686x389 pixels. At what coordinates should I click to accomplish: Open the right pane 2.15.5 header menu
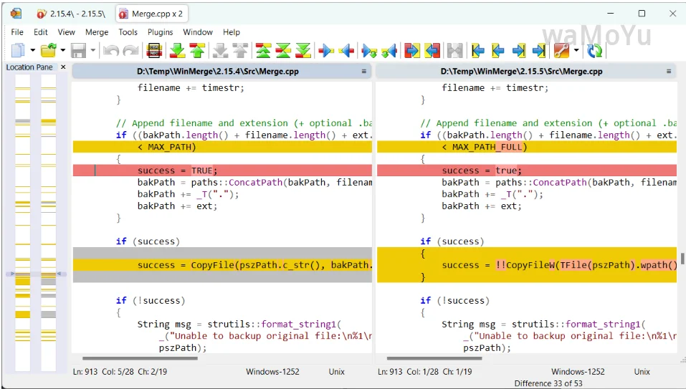pos(669,71)
